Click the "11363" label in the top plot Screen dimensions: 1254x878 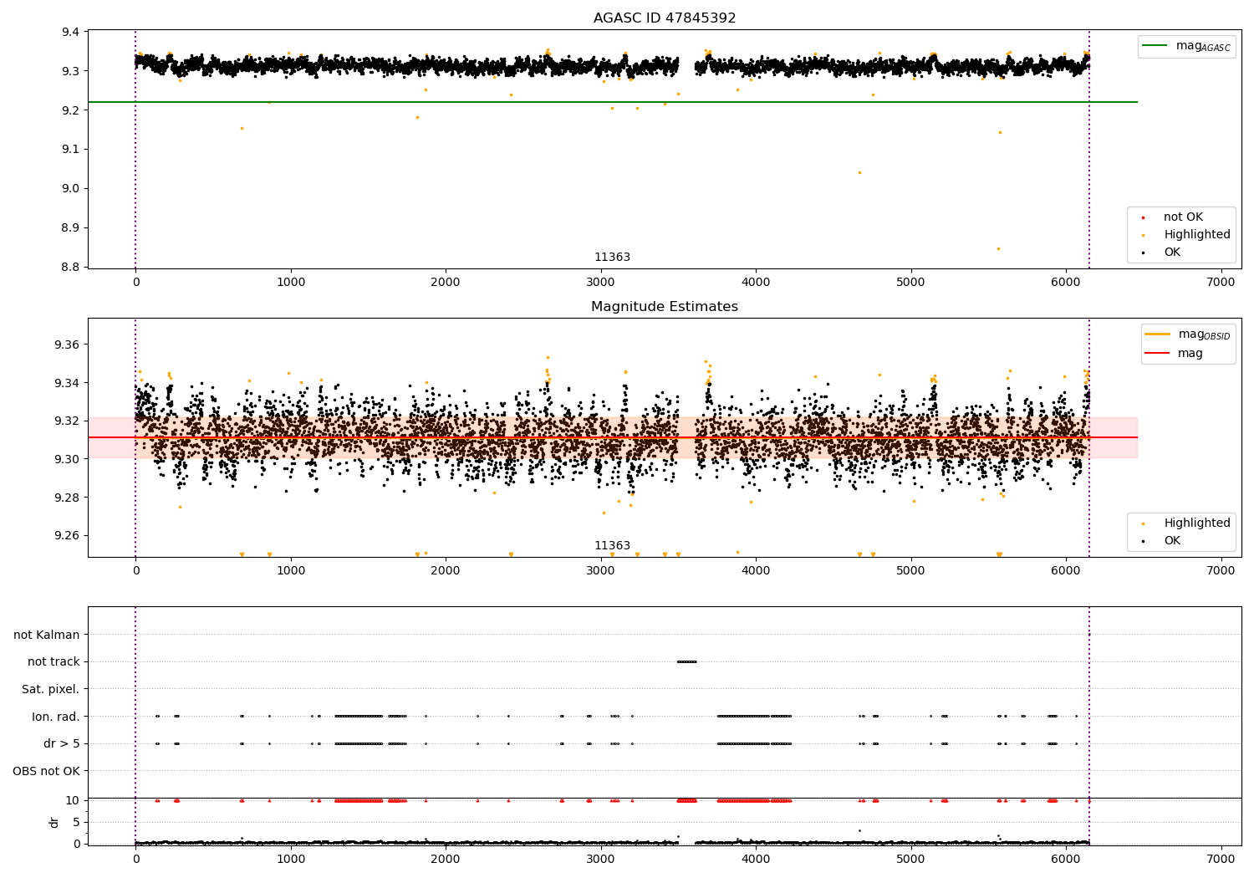click(x=612, y=258)
